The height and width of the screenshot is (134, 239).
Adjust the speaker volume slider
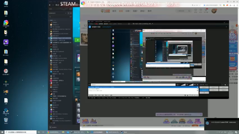(x=191, y=85)
